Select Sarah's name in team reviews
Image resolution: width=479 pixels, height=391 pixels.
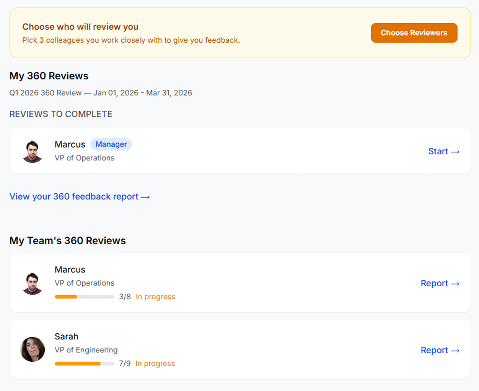(x=66, y=336)
